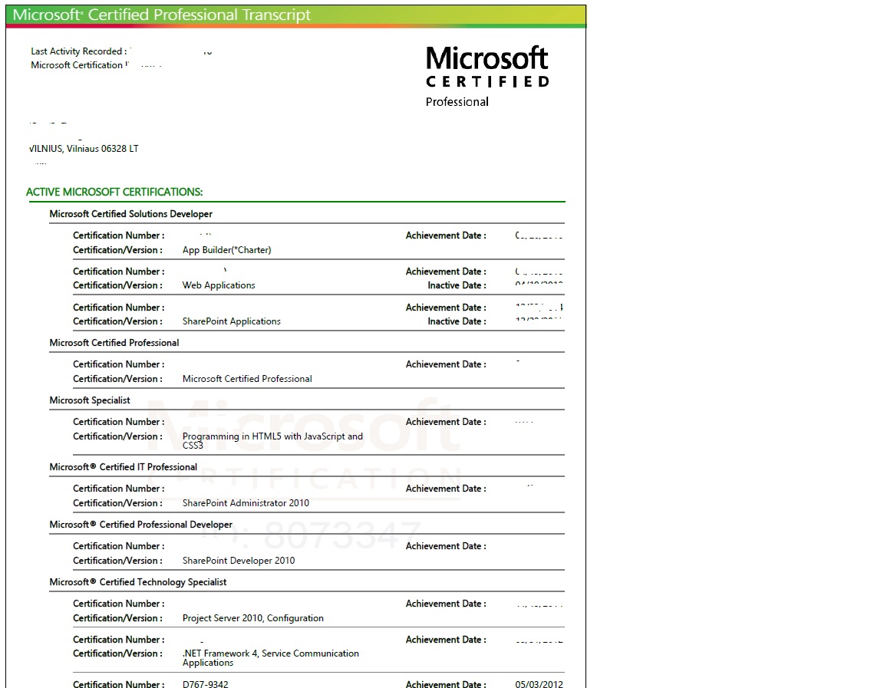
Task: Select the Microsoft Certified IT Professional heading
Action: [x=123, y=467]
